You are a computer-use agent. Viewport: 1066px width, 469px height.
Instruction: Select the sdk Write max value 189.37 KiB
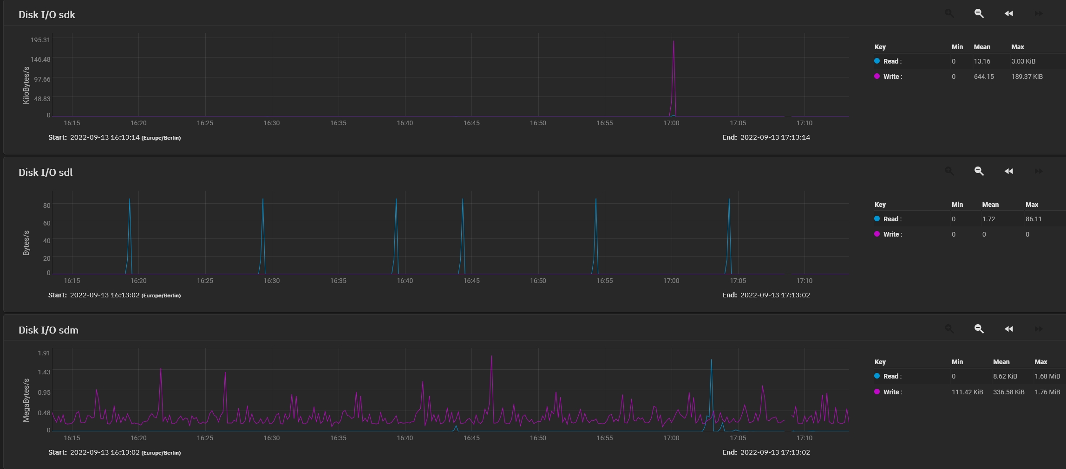click(1027, 77)
